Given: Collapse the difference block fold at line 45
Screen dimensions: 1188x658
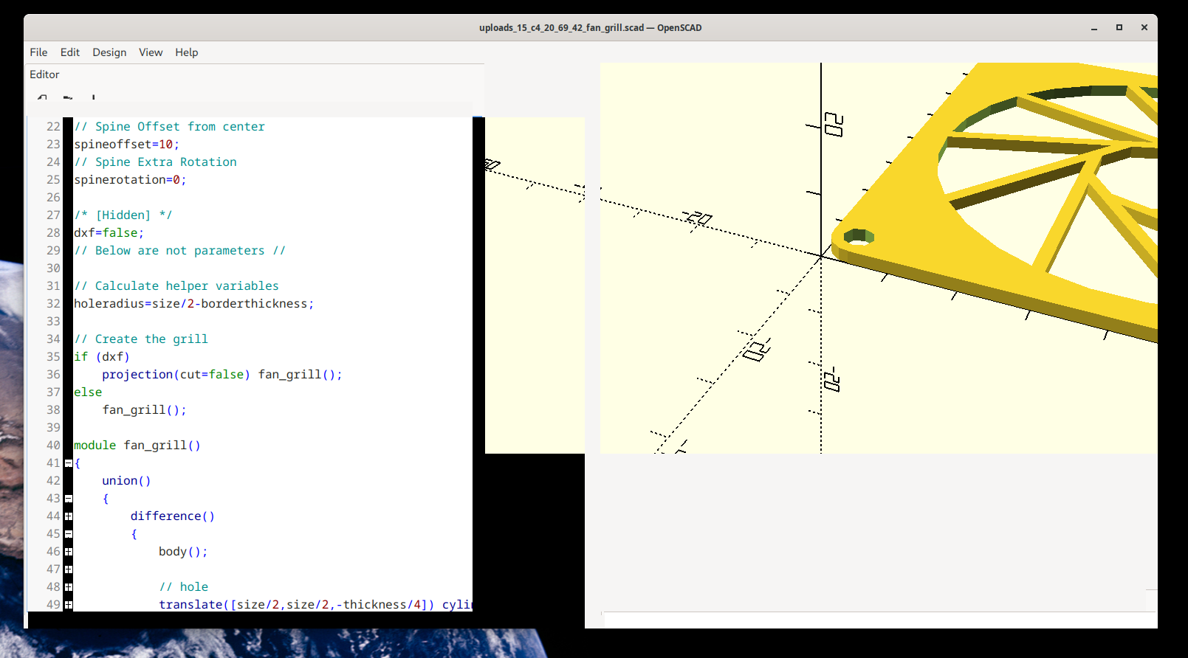Looking at the screenshot, I should (69, 534).
